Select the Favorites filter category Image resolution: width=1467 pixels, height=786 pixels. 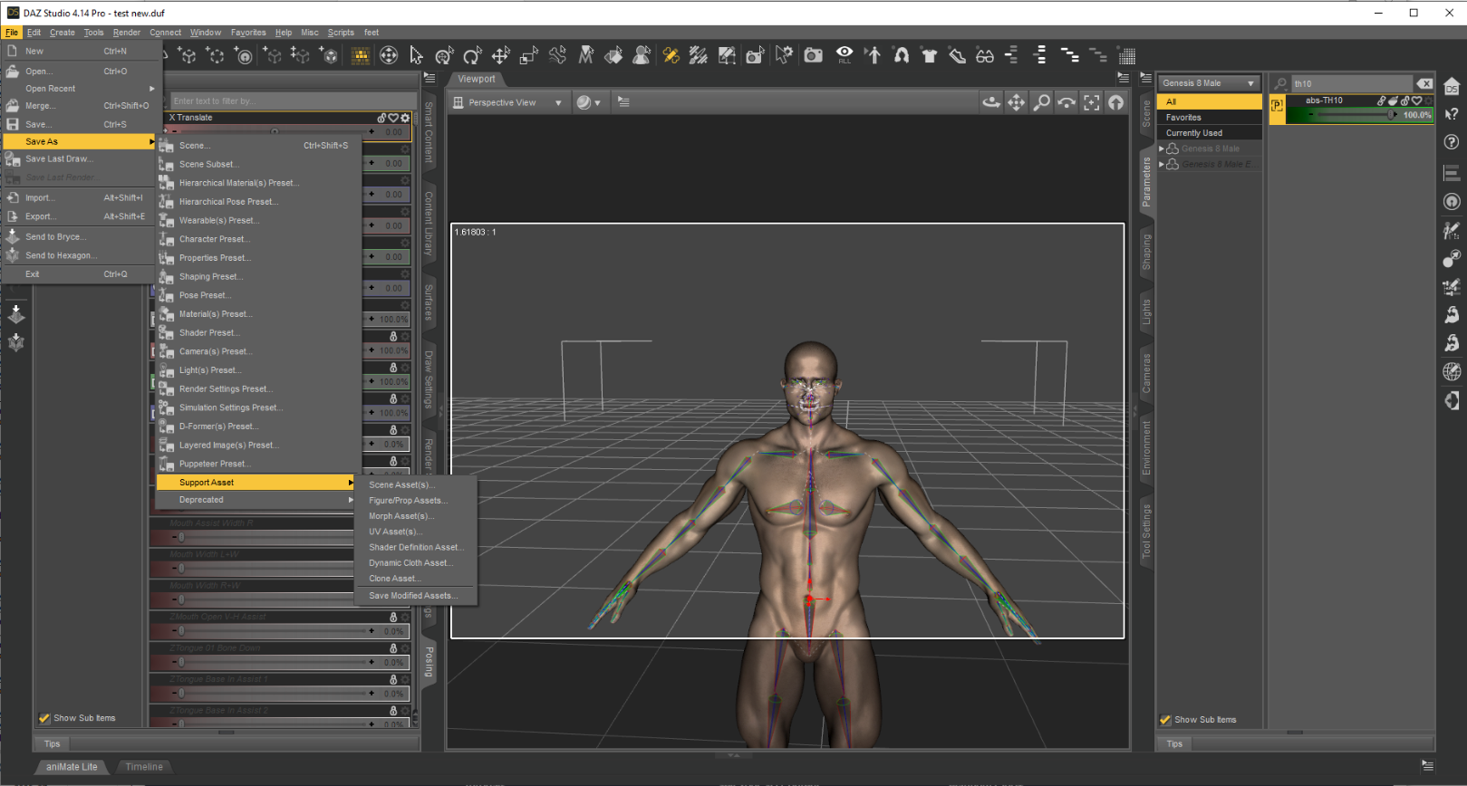coord(1210,118)
